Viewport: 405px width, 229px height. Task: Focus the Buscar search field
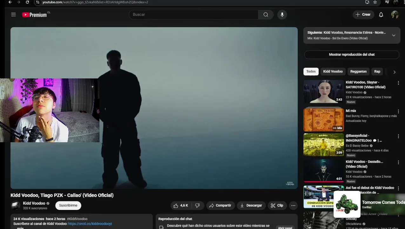[x=193, y=15]
